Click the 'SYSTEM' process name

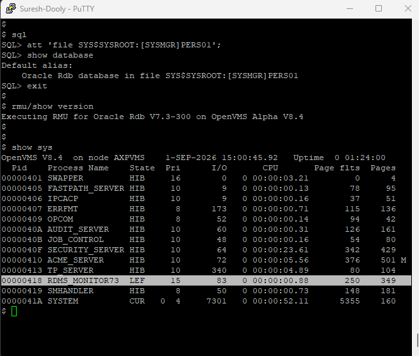[63, 301]
